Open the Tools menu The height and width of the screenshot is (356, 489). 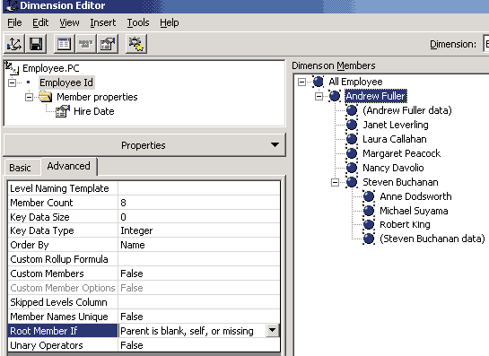[x=138, y=22]
